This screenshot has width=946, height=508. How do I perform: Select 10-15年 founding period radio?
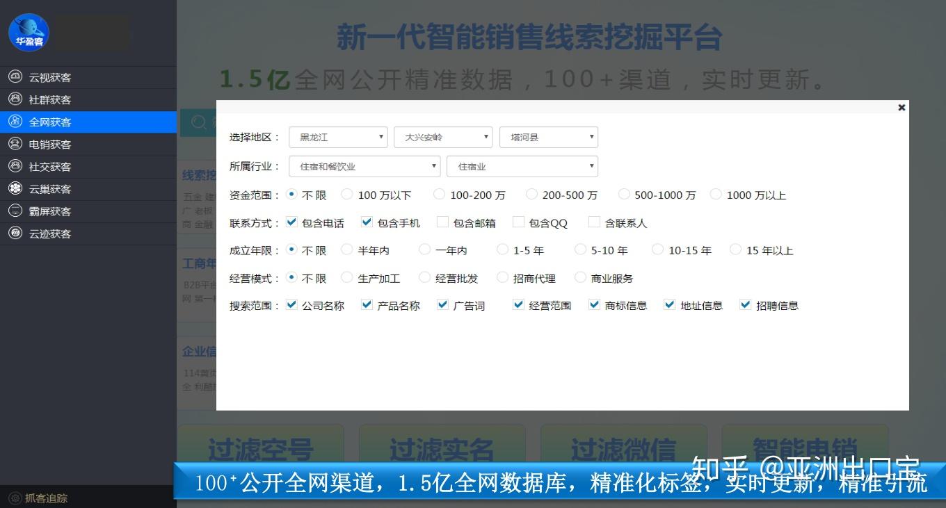pos(657,249)
